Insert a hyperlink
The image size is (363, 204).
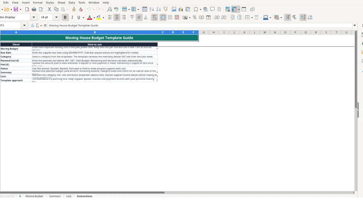tap(205, 9)
